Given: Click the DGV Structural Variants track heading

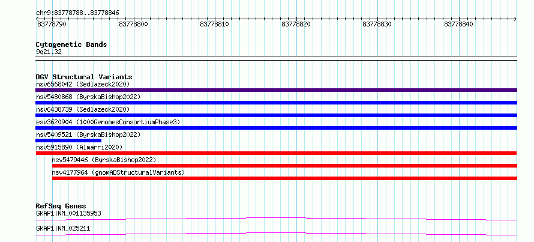Looking at the screenshot, I should pyautogui.click(x=84, y=77).
